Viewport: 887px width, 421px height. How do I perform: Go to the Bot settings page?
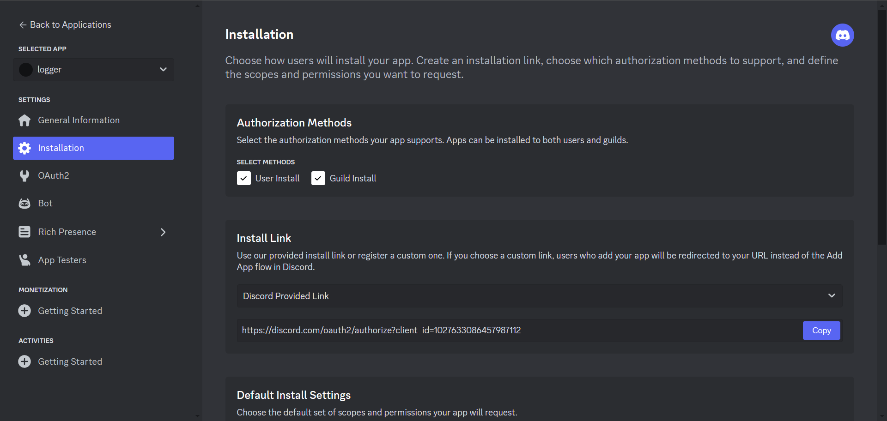45,204
